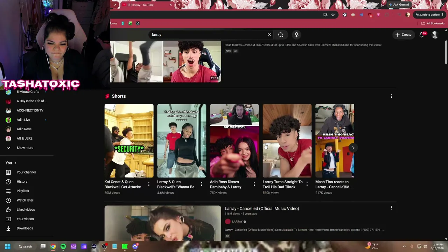
Task: Open the 28:14 video thumbnail
Action: coord(166,62)
